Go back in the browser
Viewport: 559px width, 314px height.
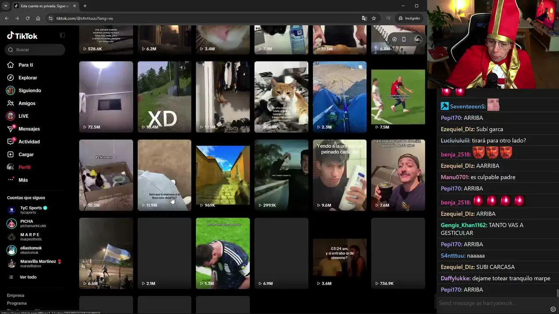(7, 18)
